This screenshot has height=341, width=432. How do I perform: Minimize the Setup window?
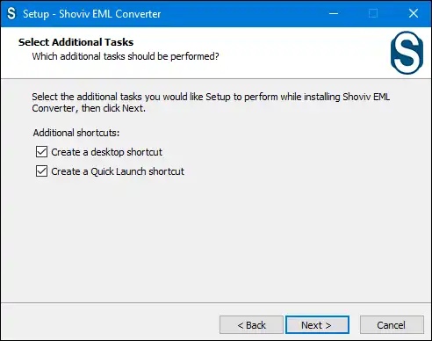[x=334, y=13]
